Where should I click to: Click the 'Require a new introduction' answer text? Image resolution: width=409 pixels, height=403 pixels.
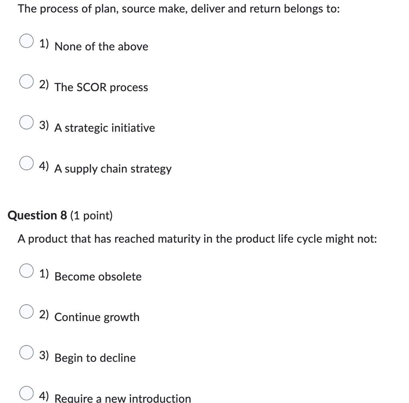[123, 398]
